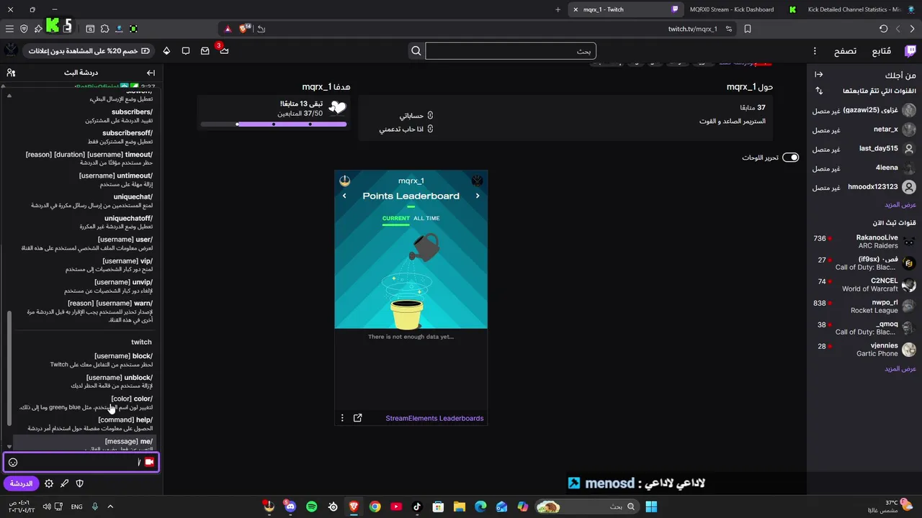Open site settings icon in address bar
Screen dimensions: 922x518
tap(729, 29)
